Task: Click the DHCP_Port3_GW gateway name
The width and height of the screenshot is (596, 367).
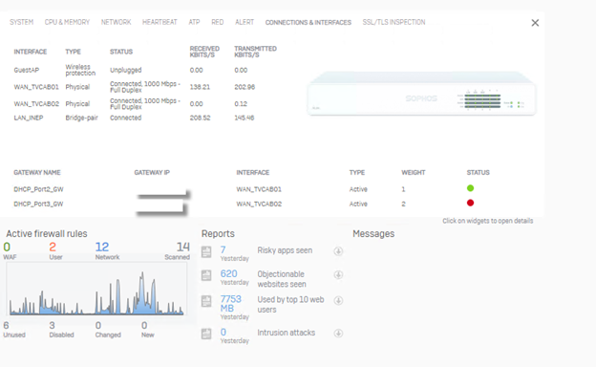Action: click(x=38, y=205)
